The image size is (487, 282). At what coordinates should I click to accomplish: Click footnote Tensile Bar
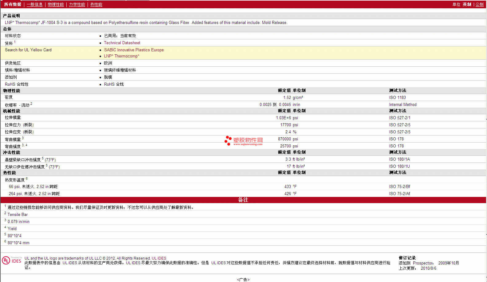click(18, 214)
